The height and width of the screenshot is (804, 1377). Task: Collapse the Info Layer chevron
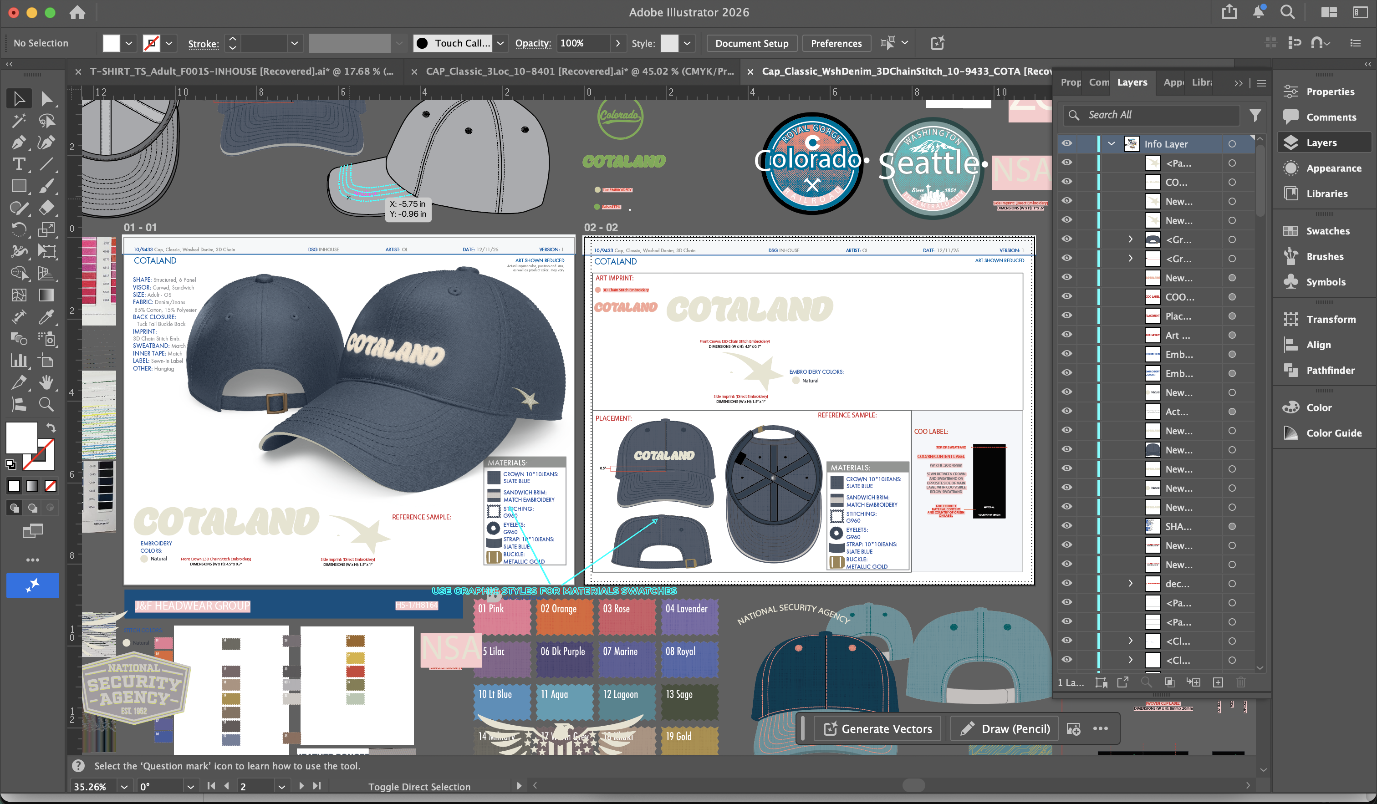click(x=1112, y=144)
